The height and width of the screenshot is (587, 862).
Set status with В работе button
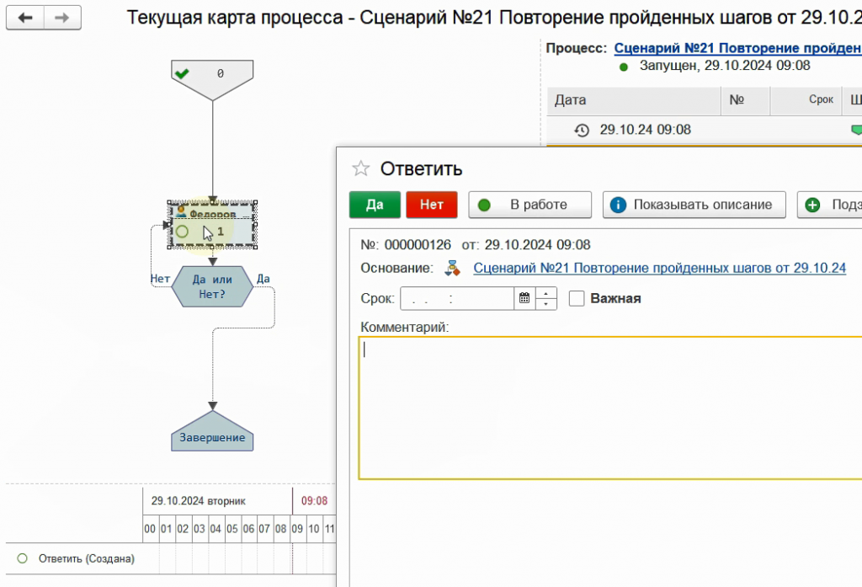529,205
